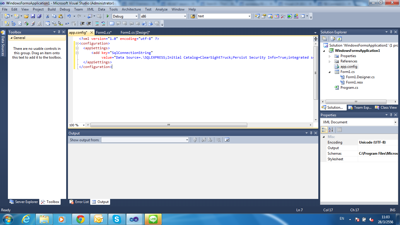Select Form1.Designer.cs in Solution Explorer

[x=360, y=77]
